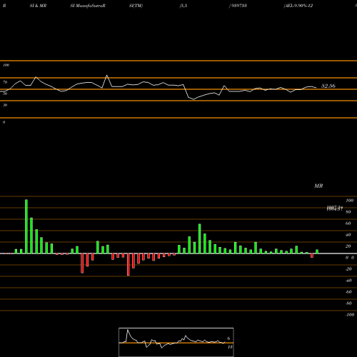Click the mini overview chart thumbnail
Screen dimensions: 357x357
click(176, 342)
